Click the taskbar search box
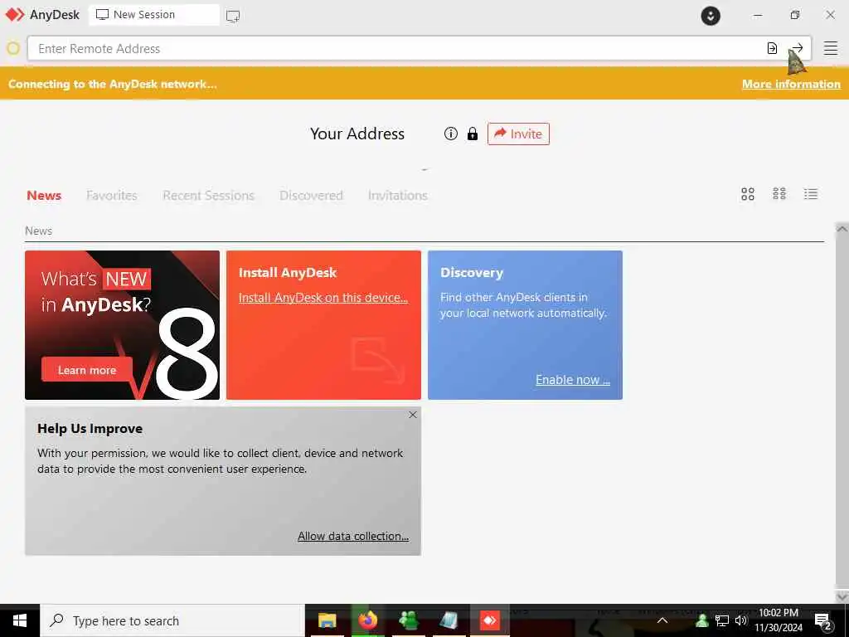This screenshot has width=849, height=637. (x=172, y=620)
